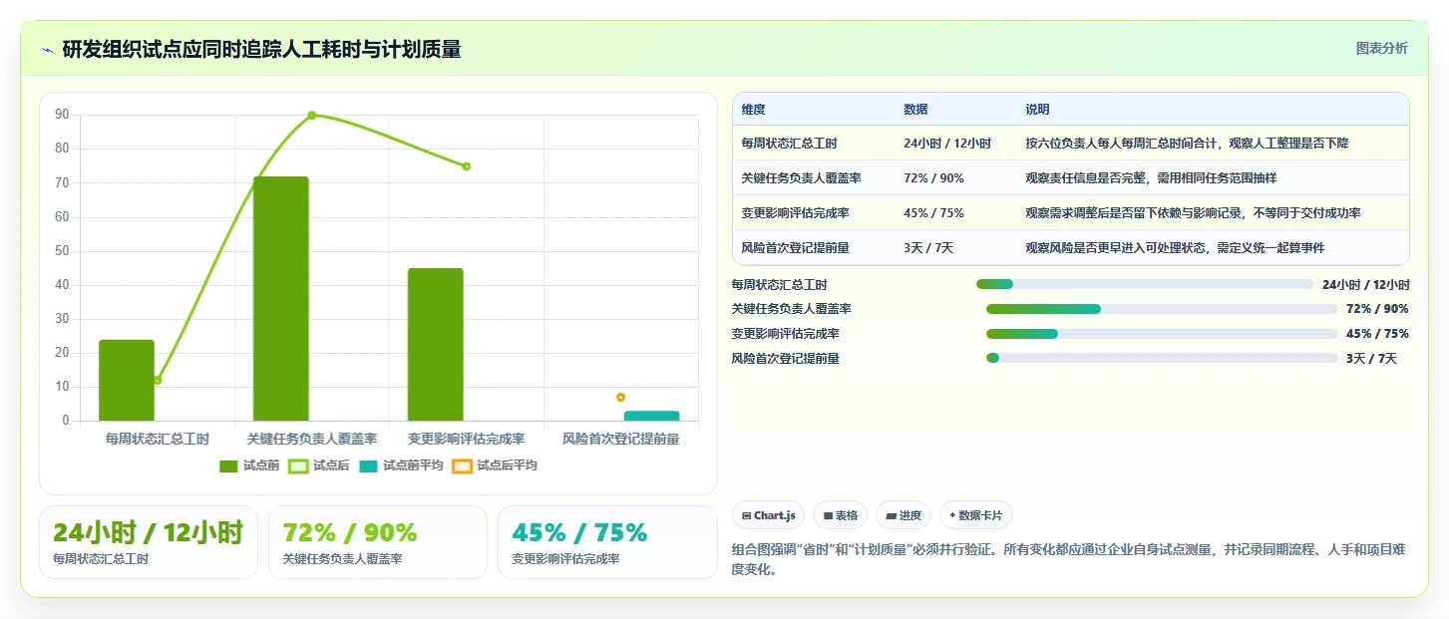This screenshot has width=1449, height=619.
Task: Click the note starting 观察风险是否更早
Action: click(x=1175, y=247)
